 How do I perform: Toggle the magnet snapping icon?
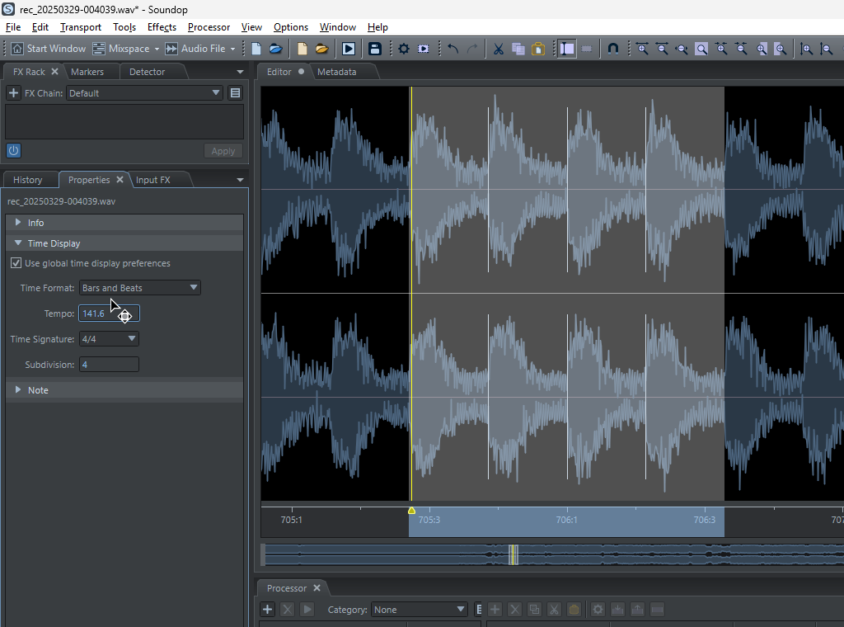click(x=612, y=49)
